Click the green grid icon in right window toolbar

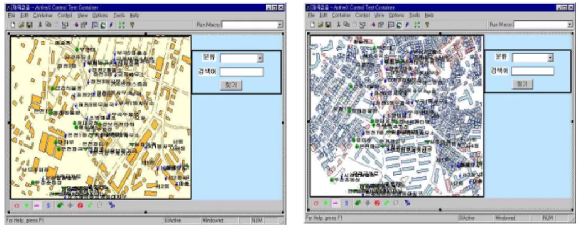coord(417,25)
